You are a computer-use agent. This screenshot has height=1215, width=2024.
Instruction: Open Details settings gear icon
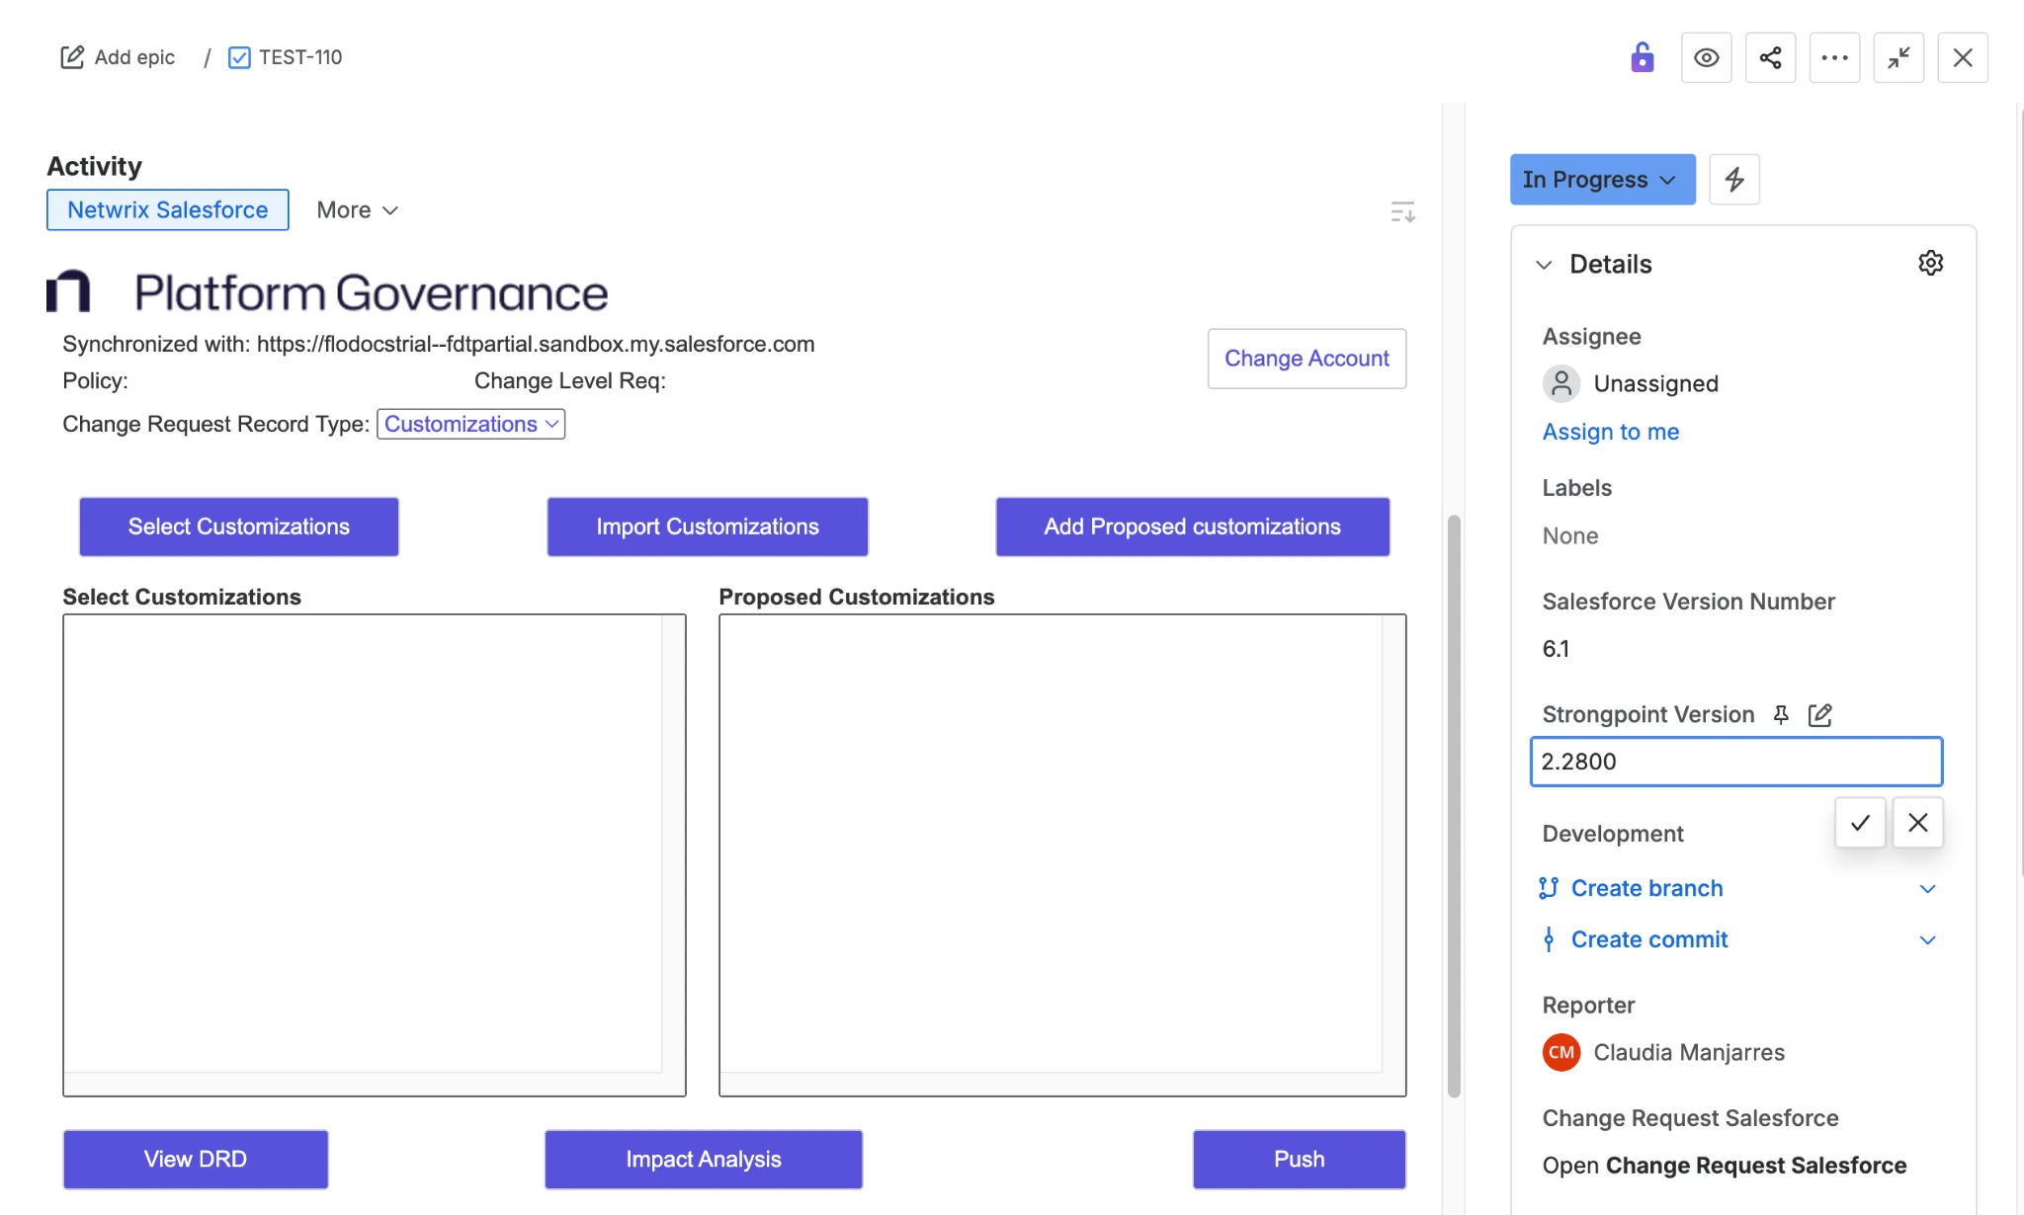(x=1930, y=263)
